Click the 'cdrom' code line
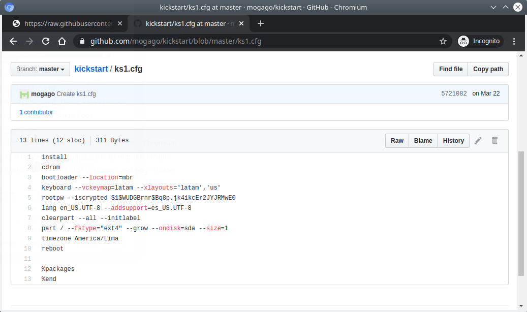The width and height of the screenshot is (527, 312). tap(51, 167)
